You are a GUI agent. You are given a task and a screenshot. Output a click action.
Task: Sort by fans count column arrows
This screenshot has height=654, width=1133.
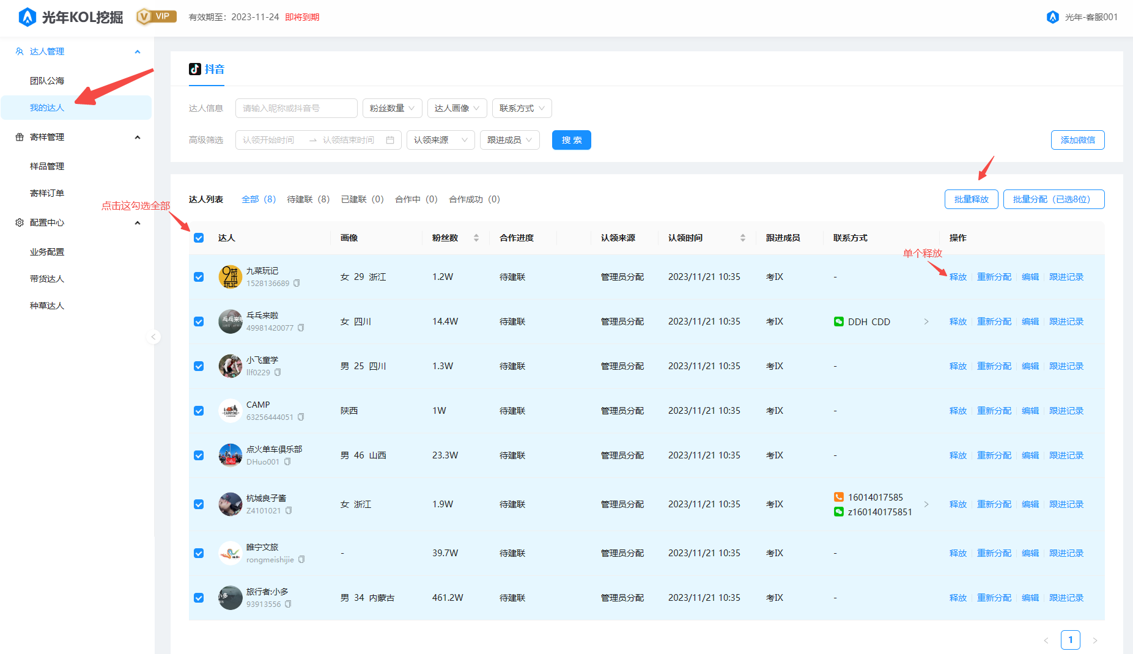476,238
